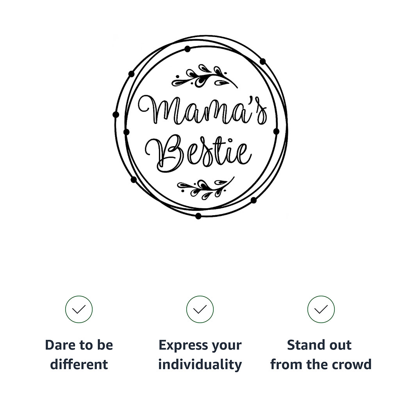
Task: Click the black dot at the top of the ring
Action: (x=187, y=49)
